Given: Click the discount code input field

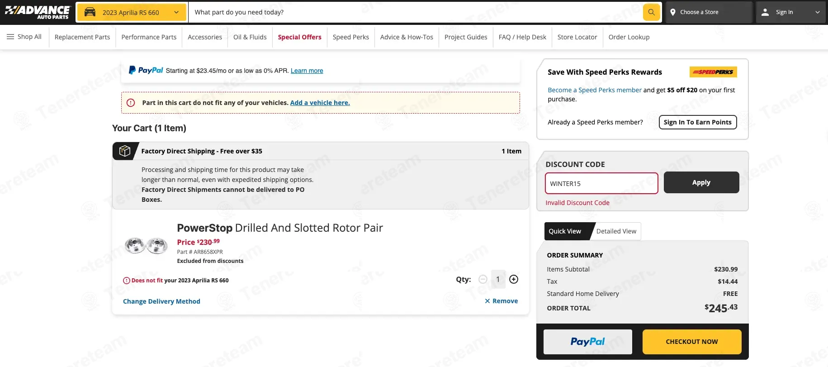Looking at the screenshot, I should coord(601,183).
